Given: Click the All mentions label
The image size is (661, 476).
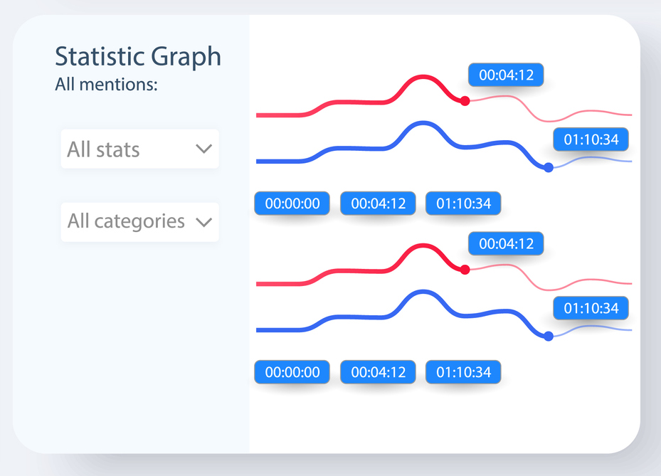Looking at the screenshot, I should (106, 85).
